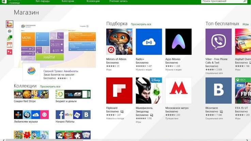
Task: Click the ВКонтакте title text
Action: [x=211, y=108]
